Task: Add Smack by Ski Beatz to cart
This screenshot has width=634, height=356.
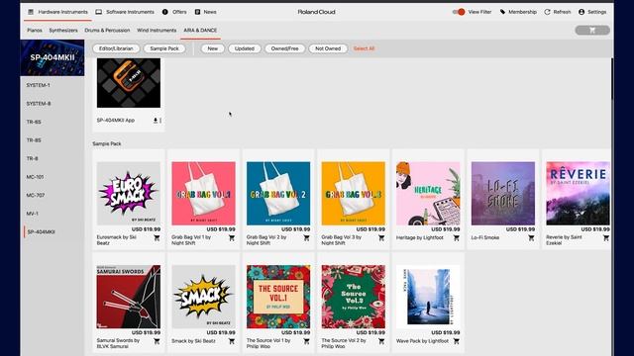Action: tap(232, 341)
